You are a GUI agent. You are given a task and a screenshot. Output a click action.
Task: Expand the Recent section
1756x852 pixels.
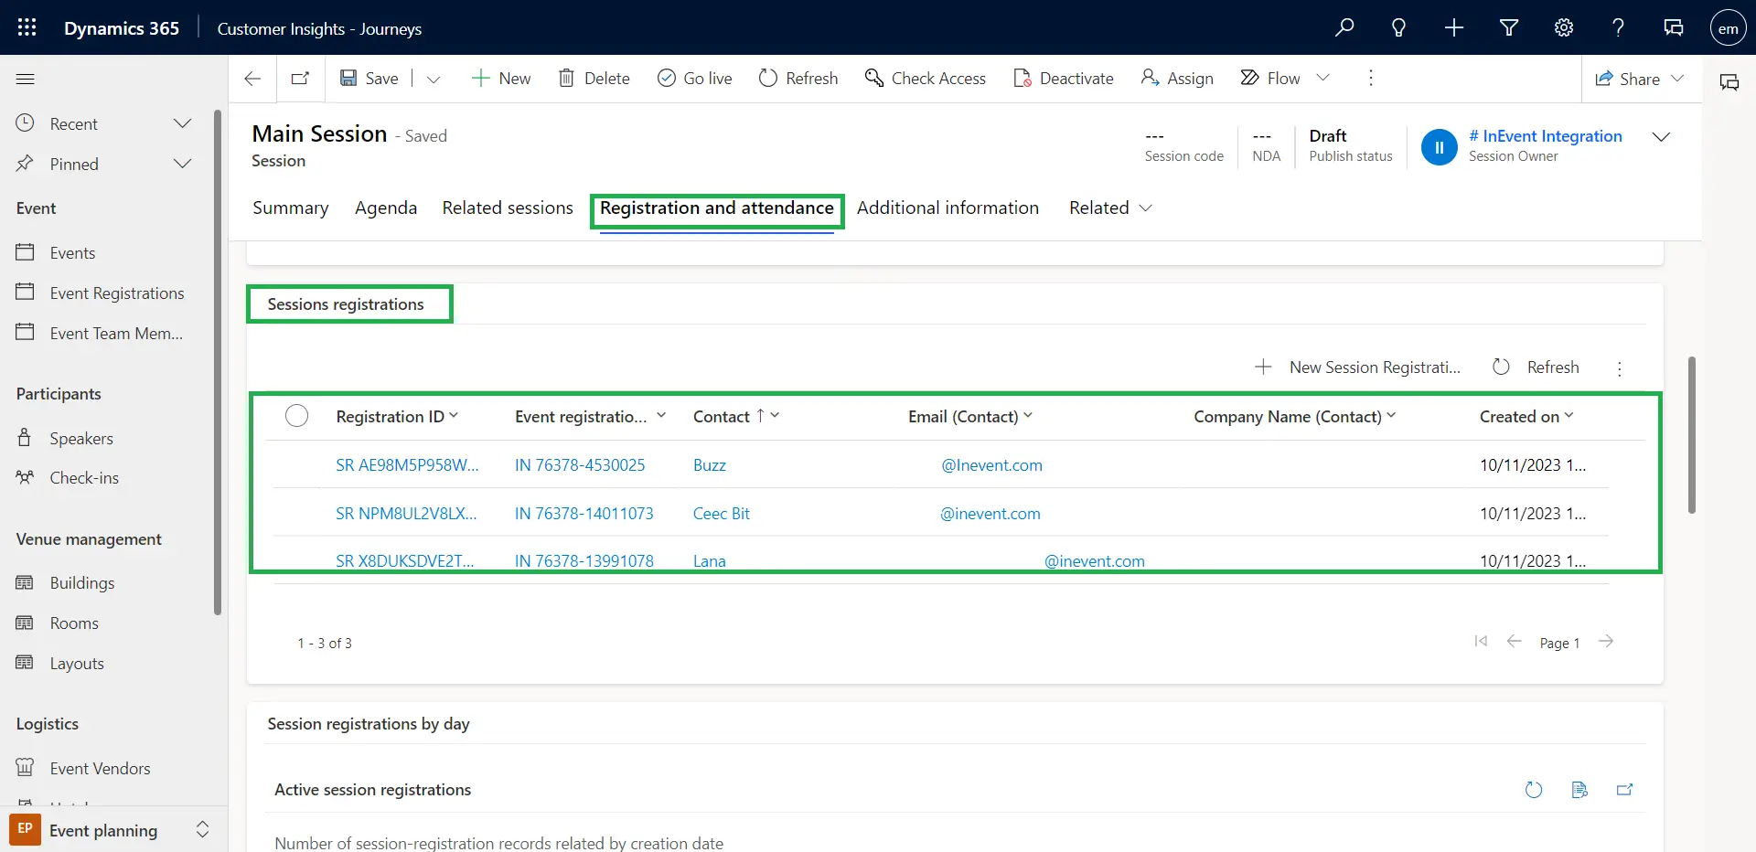pyautogui.click(x=183, y=123)
